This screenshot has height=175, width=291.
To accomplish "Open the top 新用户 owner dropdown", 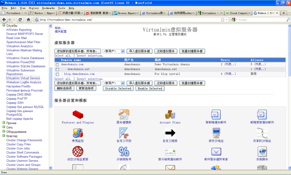I will click(x=114, y=51).
